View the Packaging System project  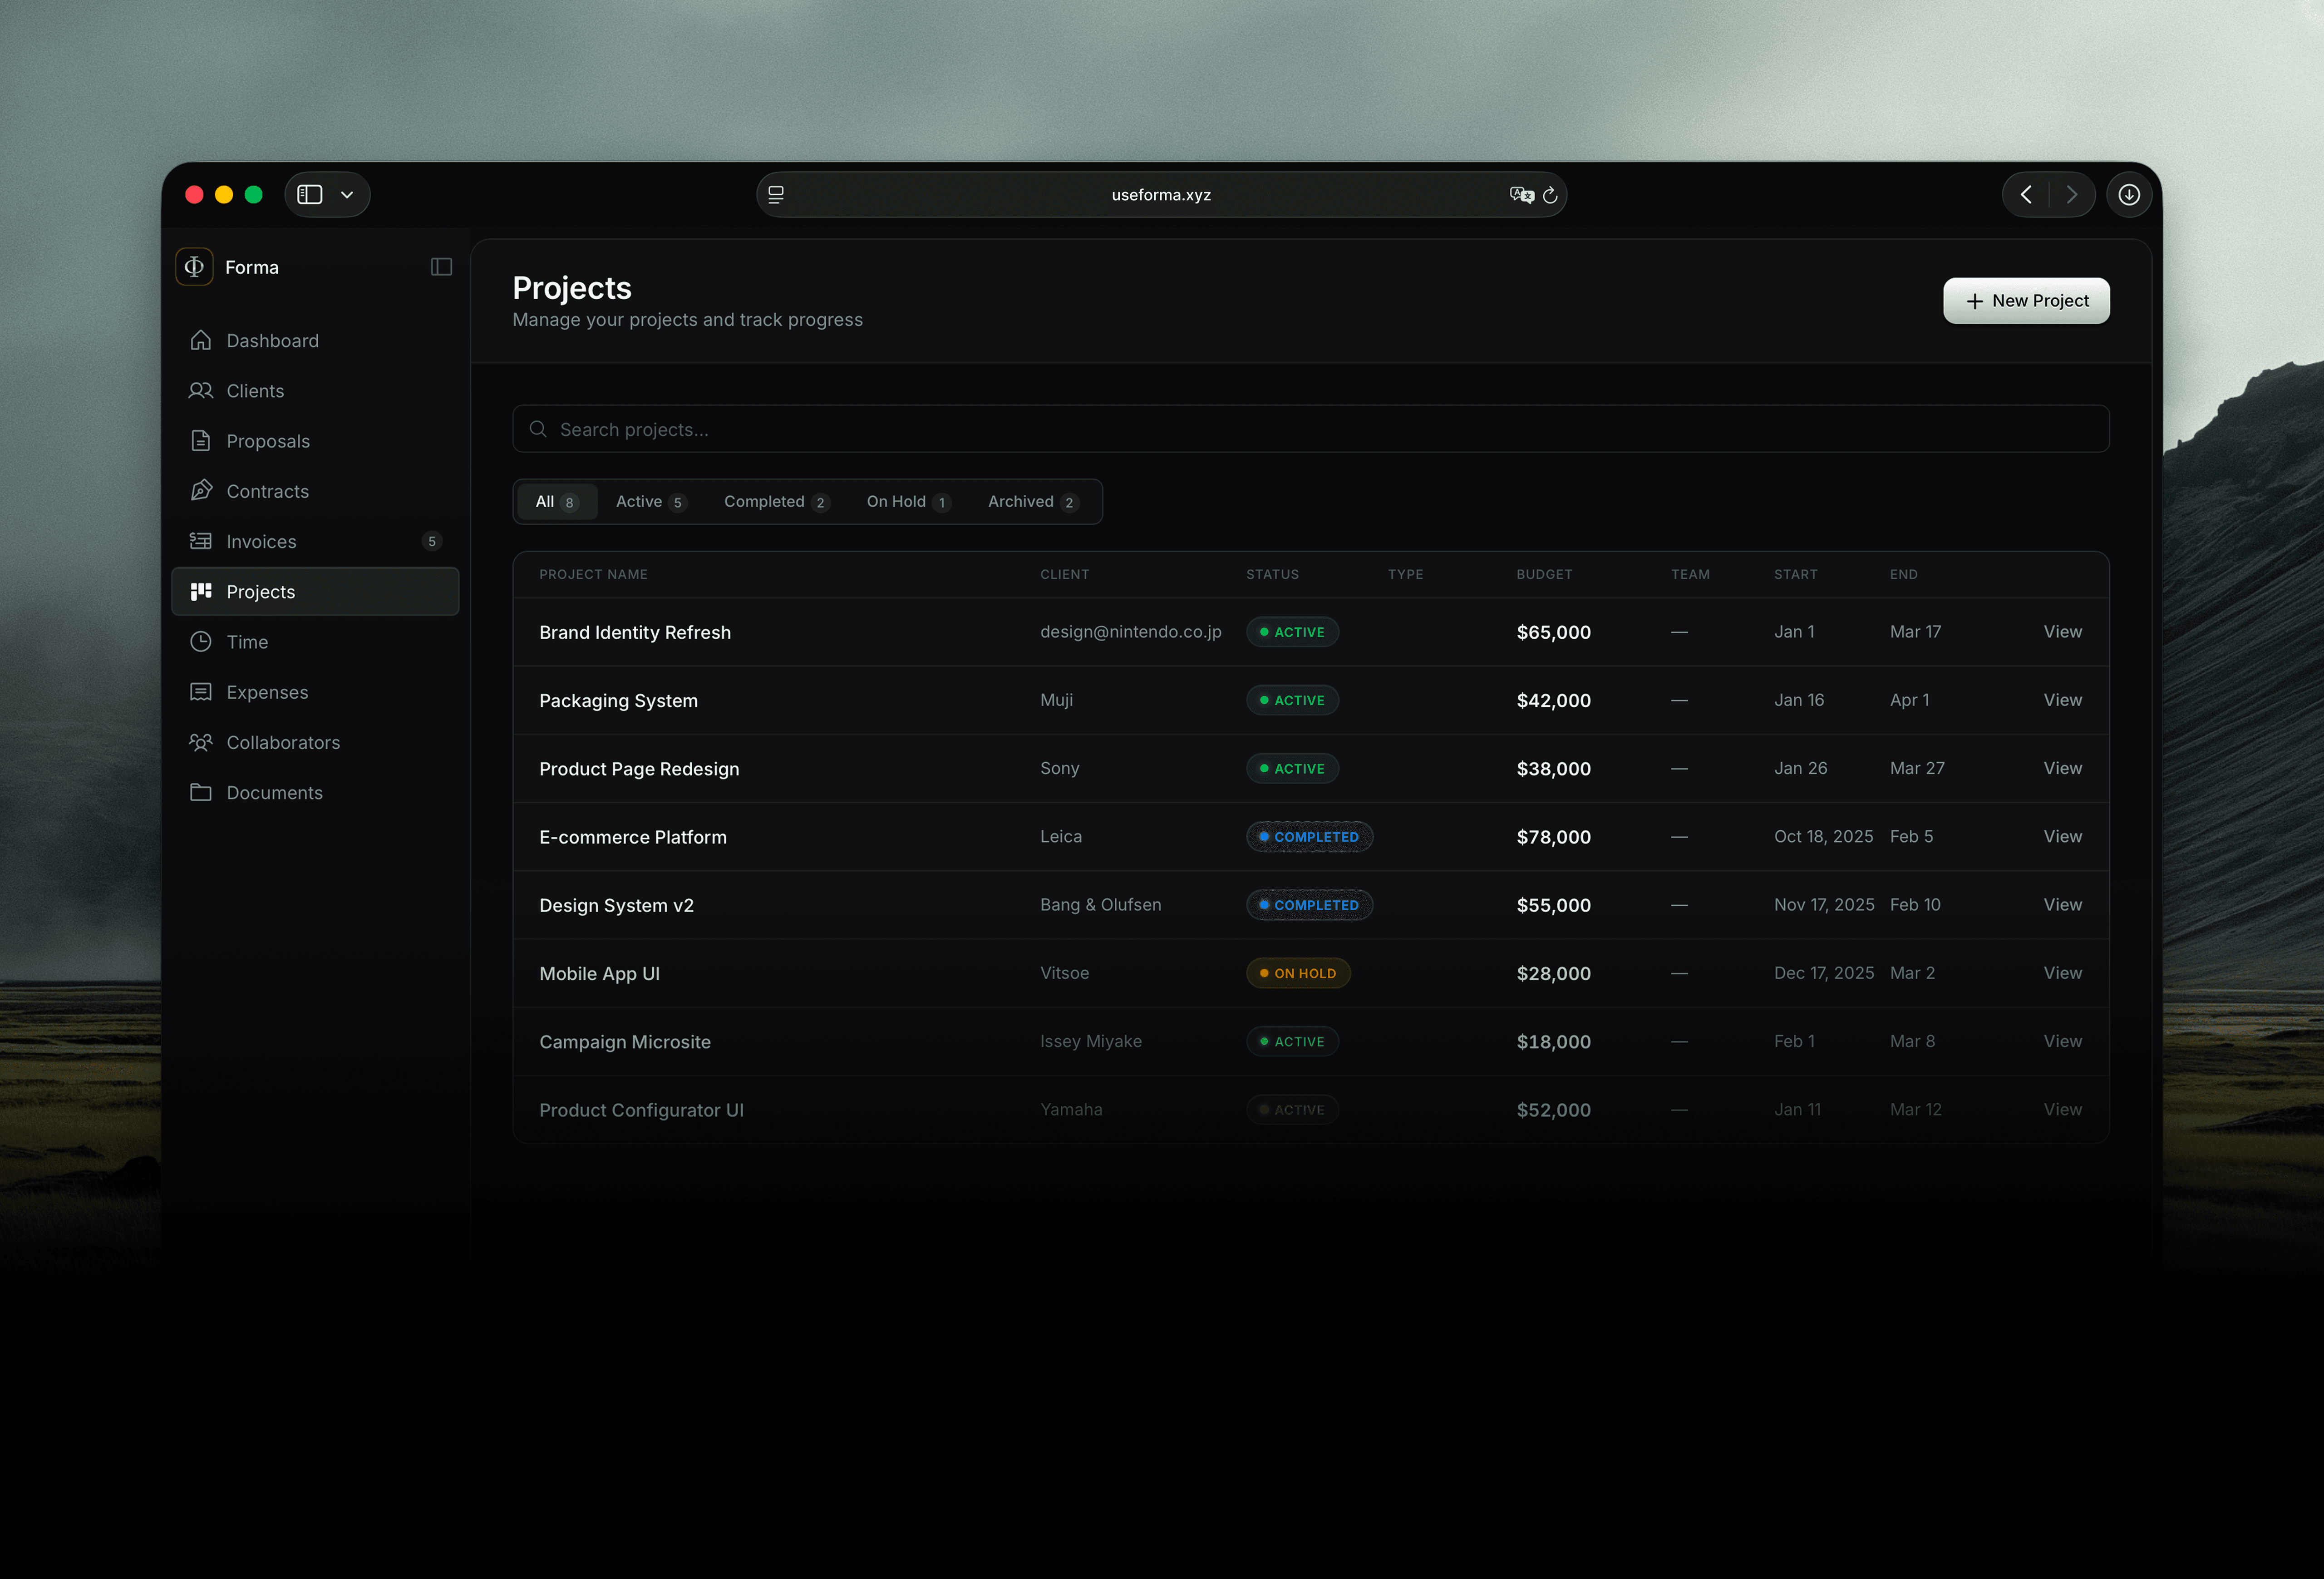pos(2062,700)
